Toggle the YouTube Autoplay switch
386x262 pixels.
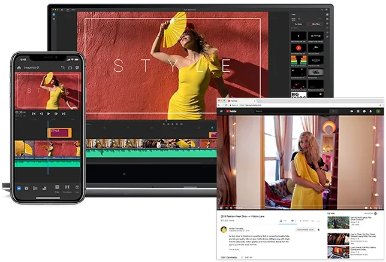(x=375, y=214)
